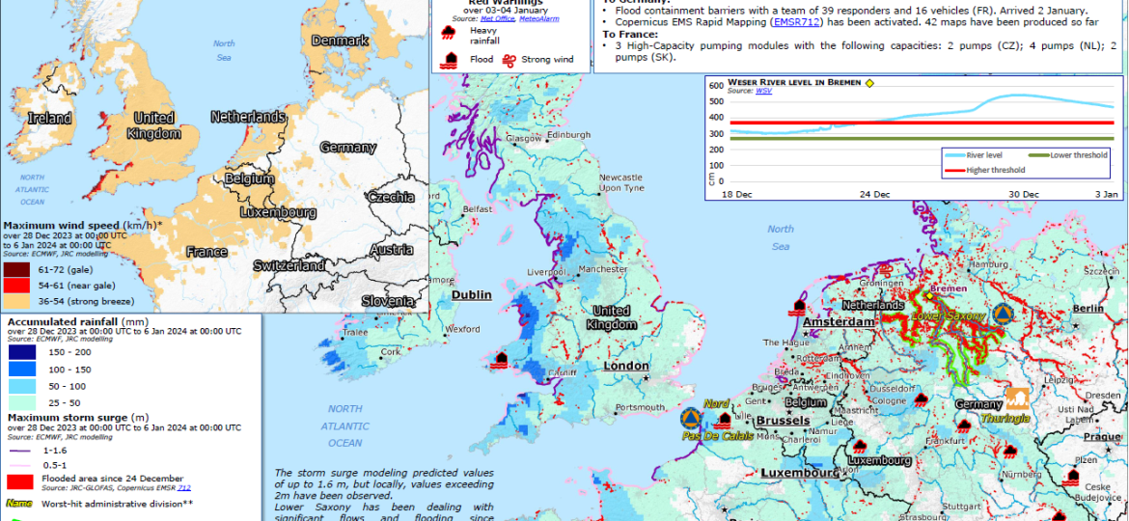Image resolution: width=1129 pixels, height=521 pixels.
Task: Click the yellow diamond beside the Weser chart title
Action: 869,83
